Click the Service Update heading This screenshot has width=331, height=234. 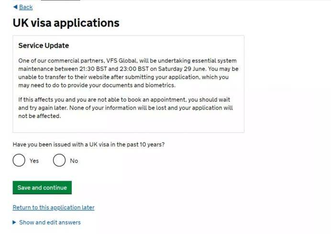click(44, 46)
